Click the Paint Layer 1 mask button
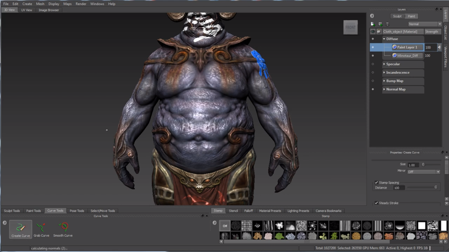Screen dimensions: 449x252 (439, 47)
